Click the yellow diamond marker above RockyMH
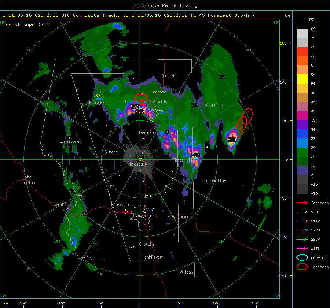 [98, 96]
